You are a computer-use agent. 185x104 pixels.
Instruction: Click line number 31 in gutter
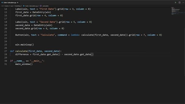(6, 64)
